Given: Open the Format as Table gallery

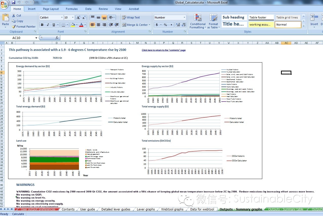Looking at the screenshot, I should pyautogui.click(x=213, y=21).
